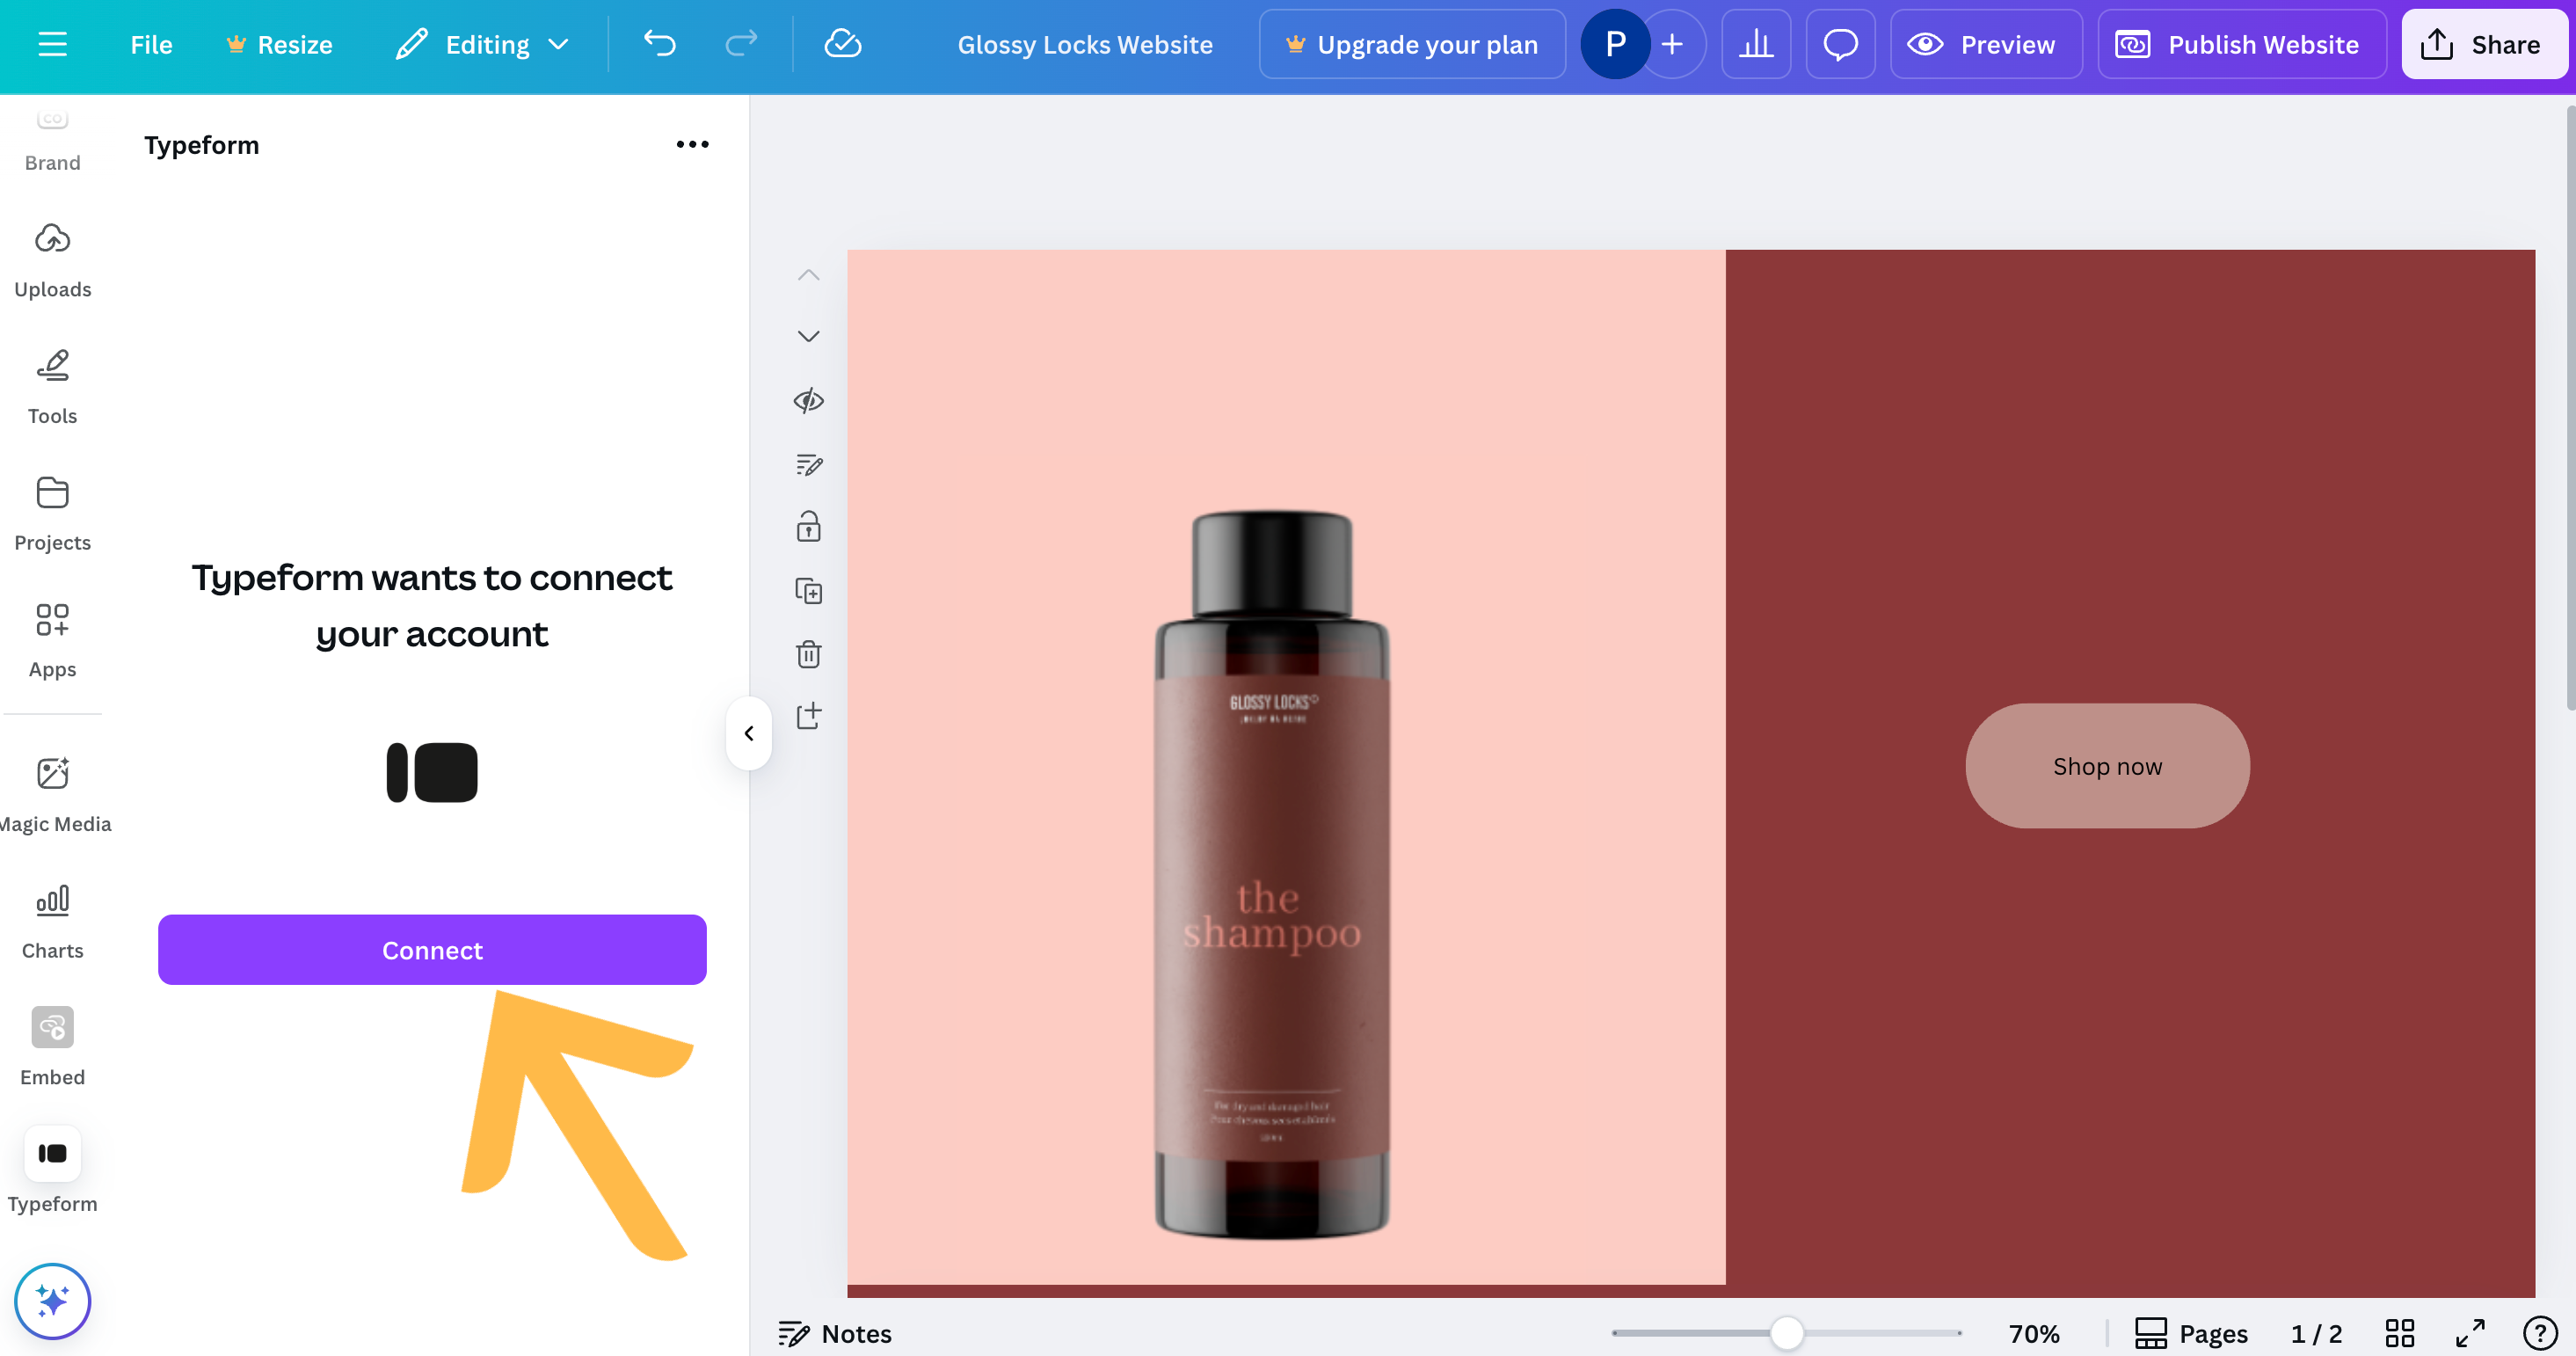Click the 70% zoom level
This screenshot has width=2576, height=1356.
click(x=2034, y=1333)
